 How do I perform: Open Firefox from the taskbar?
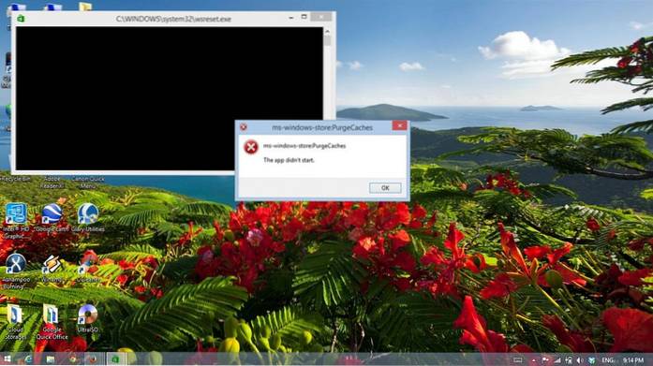94,359
